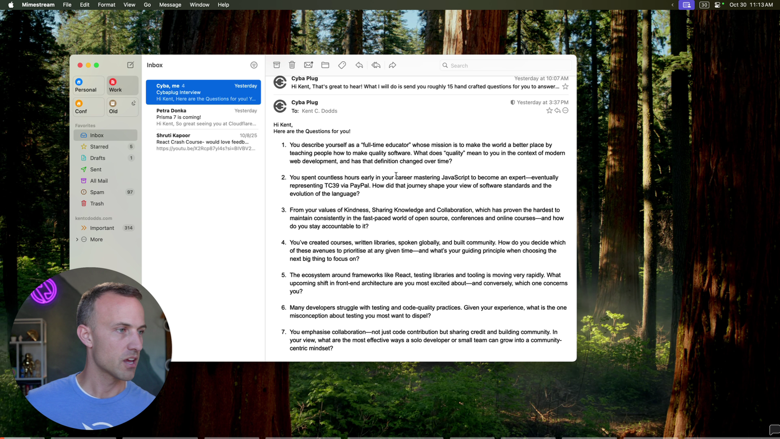Viewport: 780px width, 439px height.
Task: Click the Search field
Action: tap(507, 65)
